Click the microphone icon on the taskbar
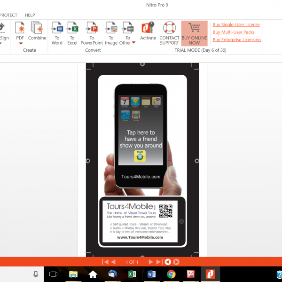282x282 pixels. point(36,274)
